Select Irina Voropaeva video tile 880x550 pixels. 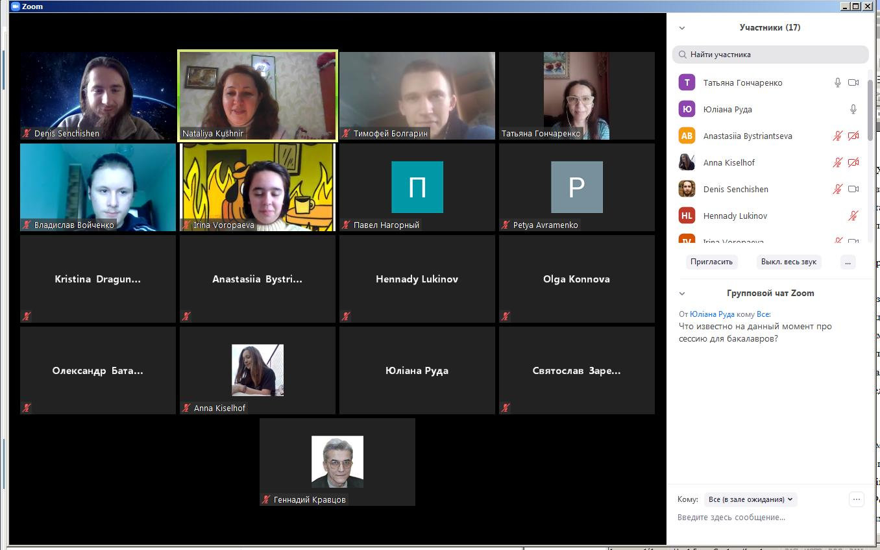point(258,188)
